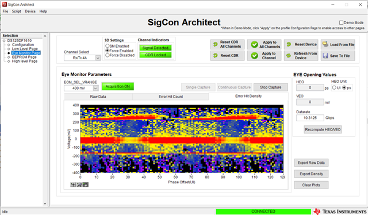Click the Load From File folder icon button
368x215 pixels.
(338, 44)
